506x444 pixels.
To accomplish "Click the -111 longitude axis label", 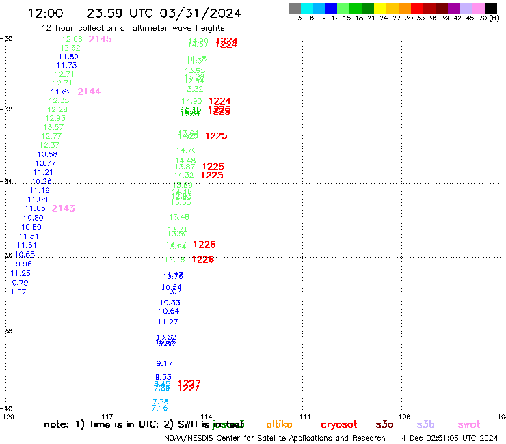I will click(x=302, y=417).
